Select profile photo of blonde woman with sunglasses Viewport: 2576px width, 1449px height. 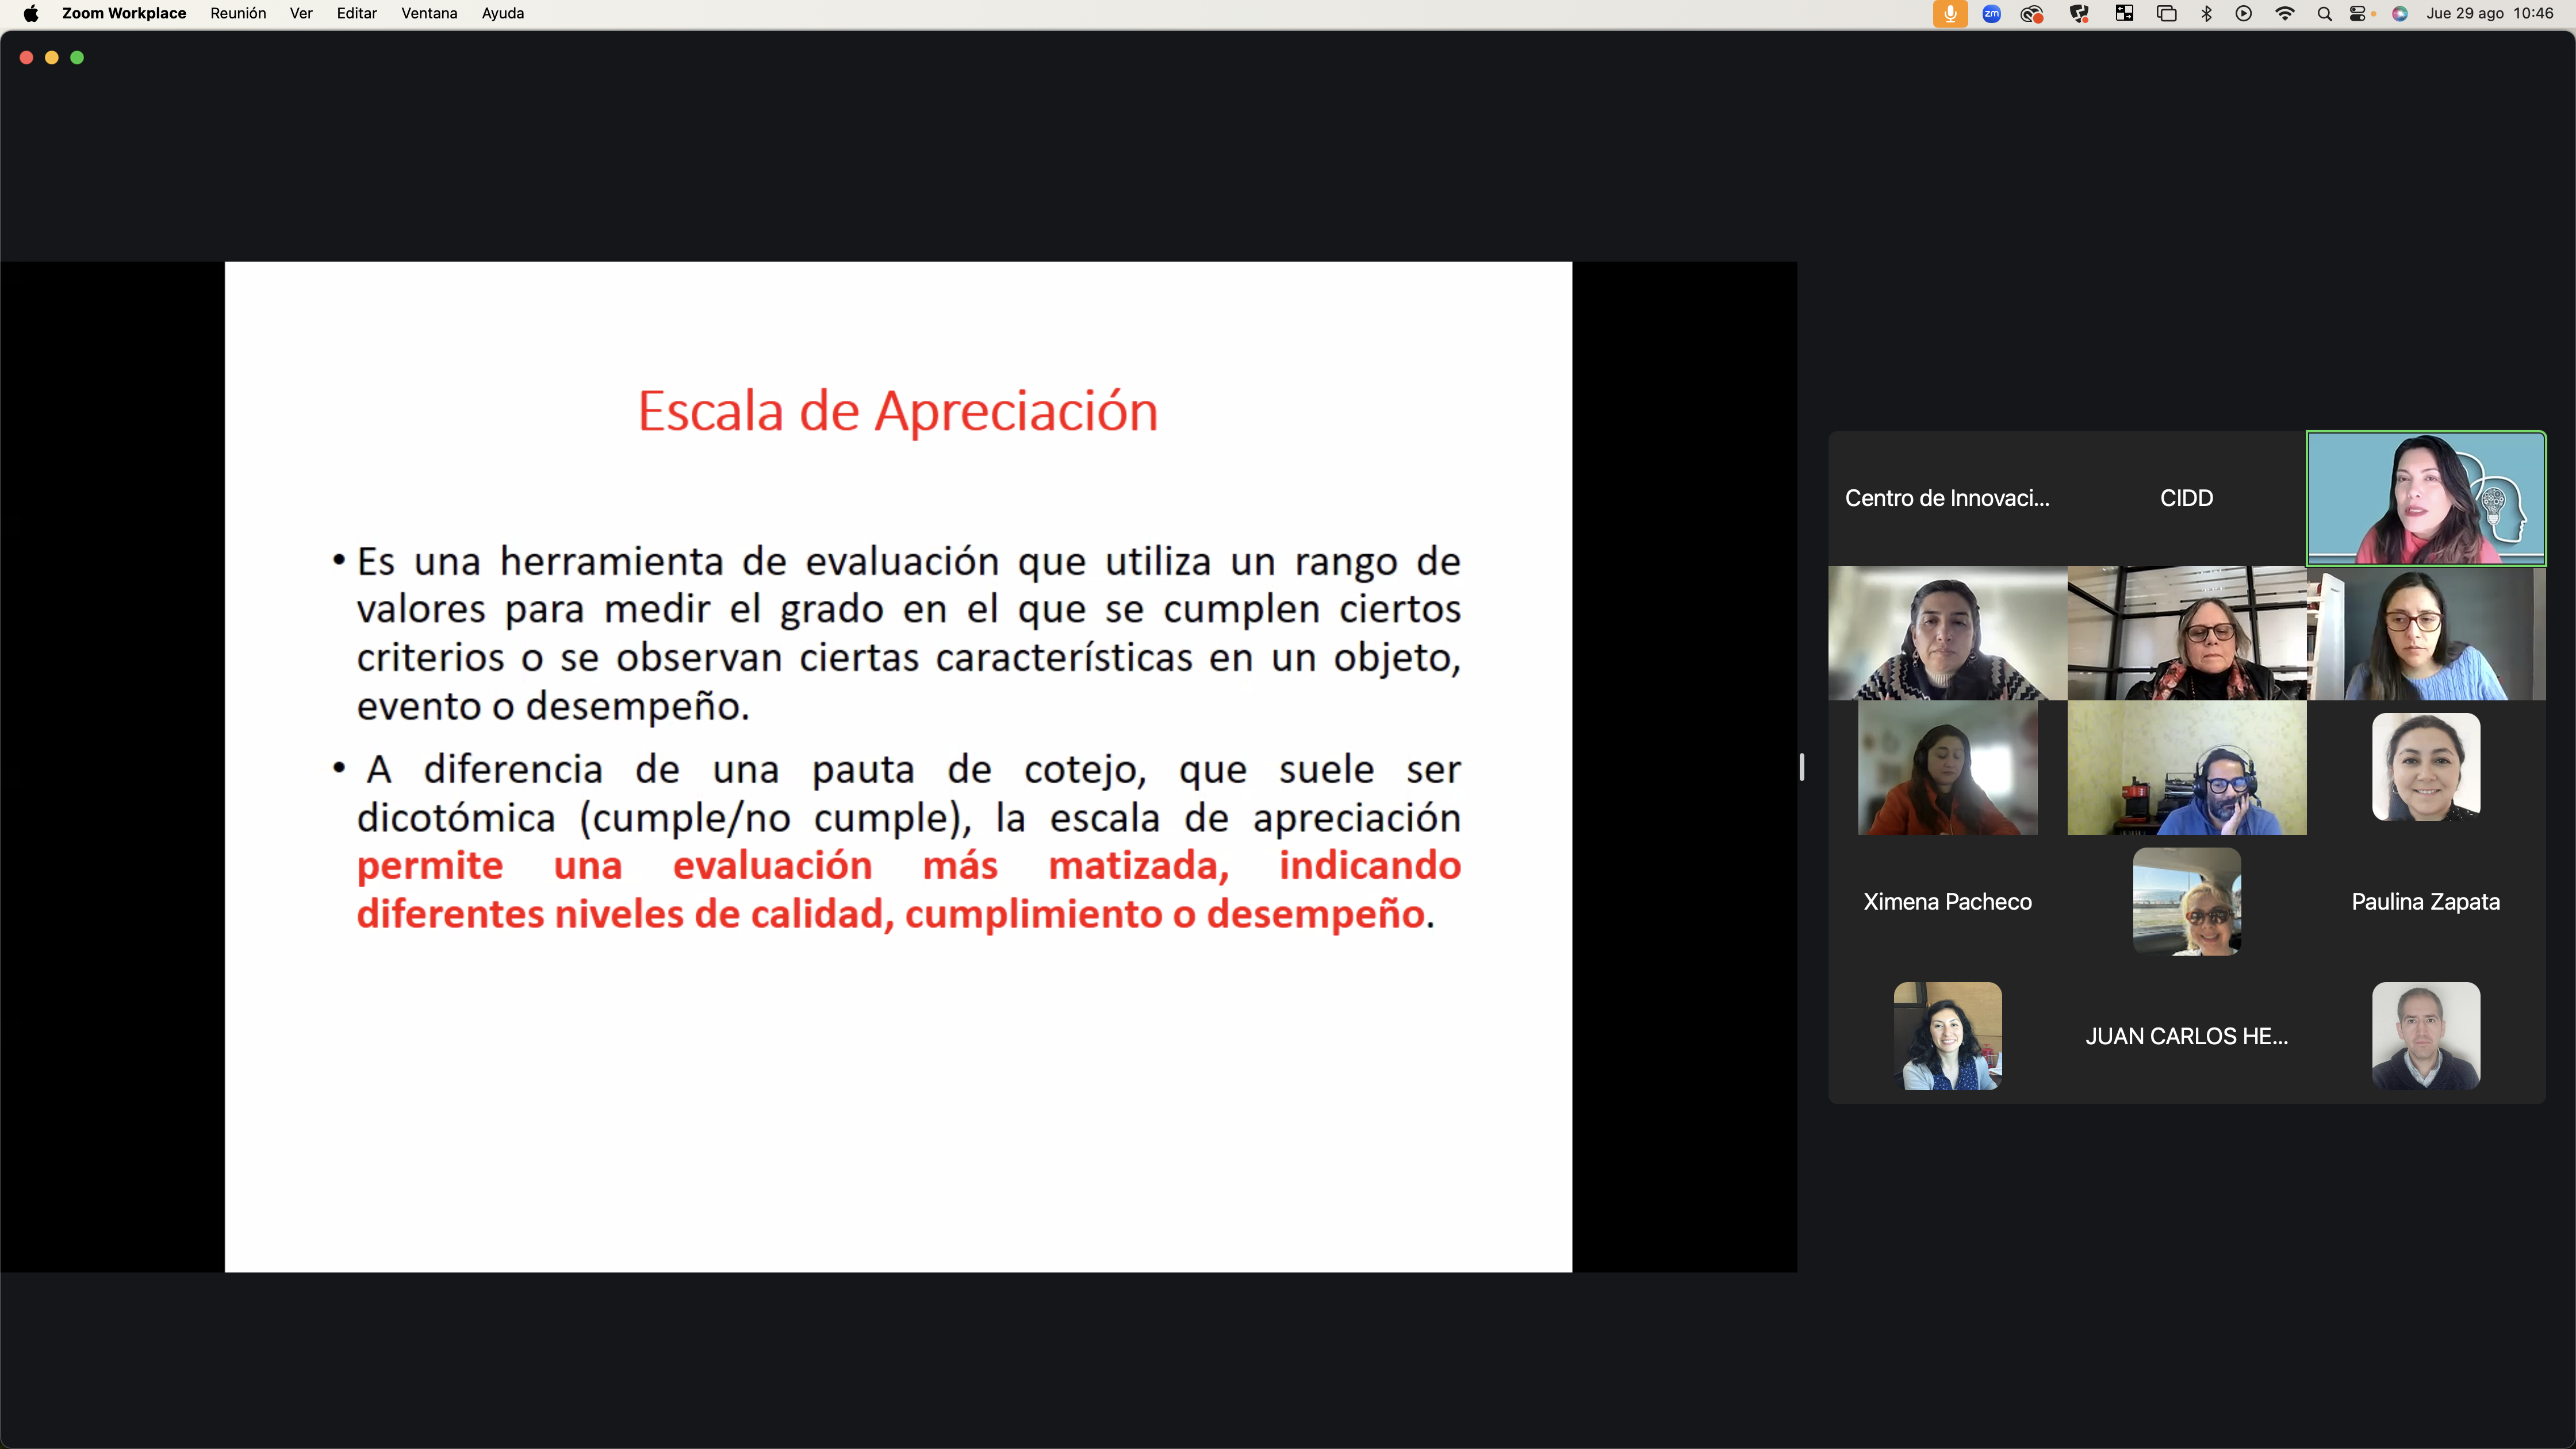point(2186,902)
